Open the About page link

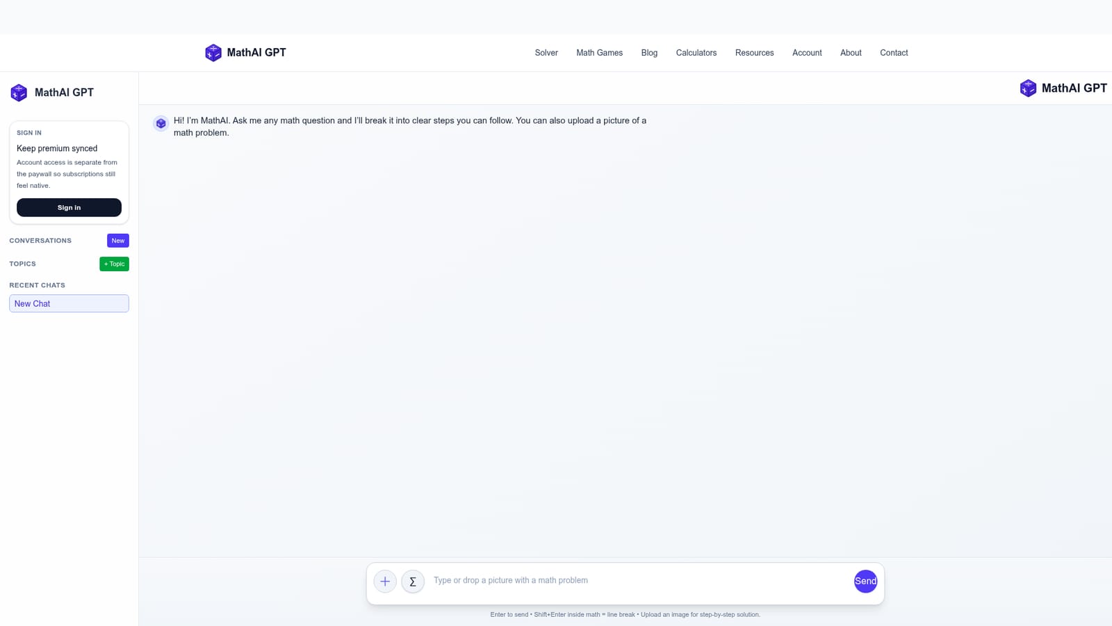pyautogui.click(x=851, y=53)
